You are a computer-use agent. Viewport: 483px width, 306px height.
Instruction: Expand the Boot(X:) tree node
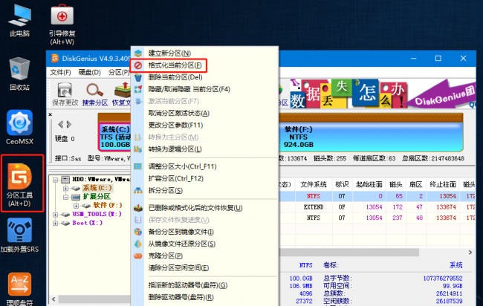point(56,223)
